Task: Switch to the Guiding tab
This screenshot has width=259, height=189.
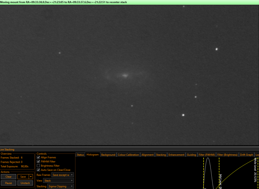Action: tap(191, 155)
